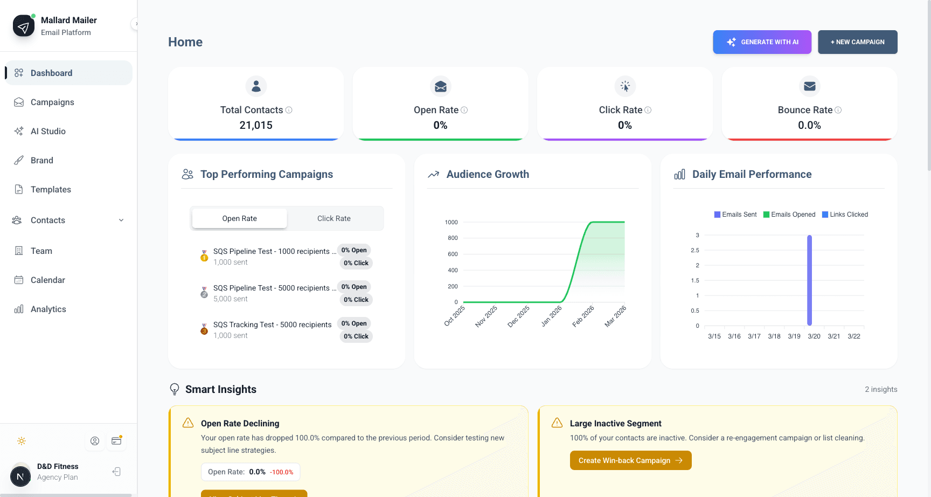Toggle Links Clicked legend visibility
The width and height of the screenshot is (931, 497).
(x=845, y=214)
